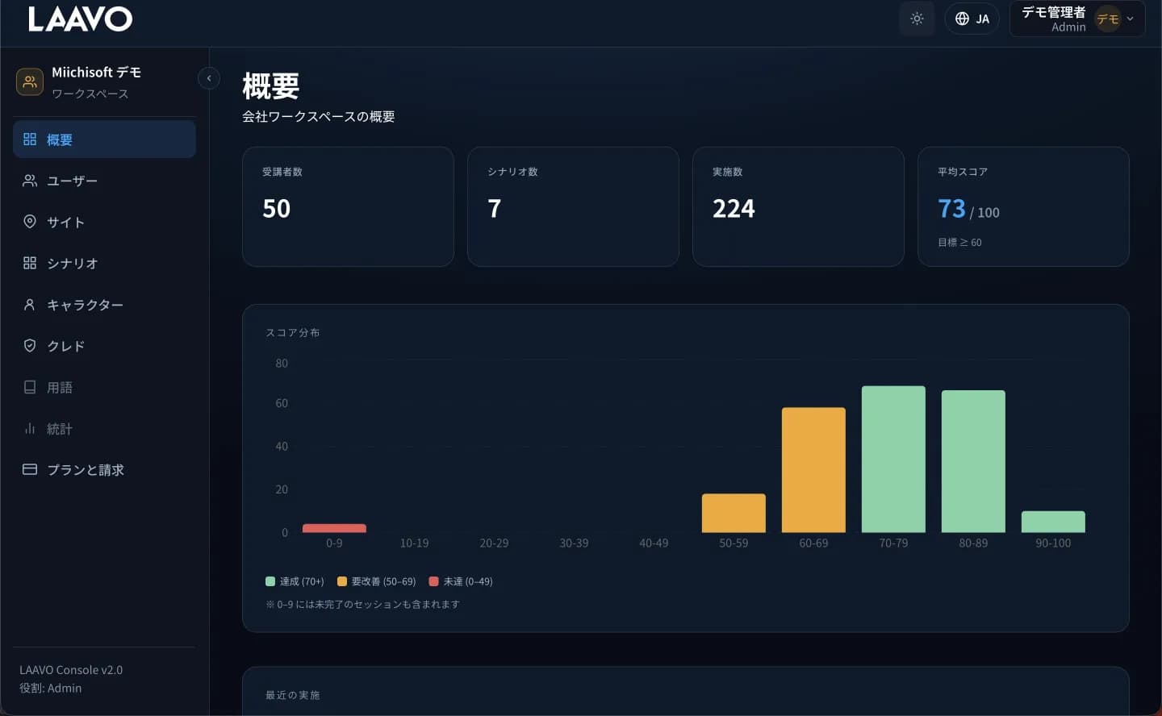This screenshot has height=716, width=1162.
Task: Click the Miichisoft workspace icon
Action: tap(30, 81)
